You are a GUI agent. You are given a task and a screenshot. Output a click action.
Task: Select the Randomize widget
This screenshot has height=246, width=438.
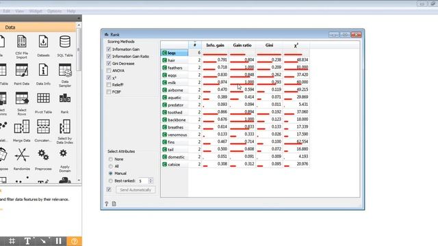point(21,159)
